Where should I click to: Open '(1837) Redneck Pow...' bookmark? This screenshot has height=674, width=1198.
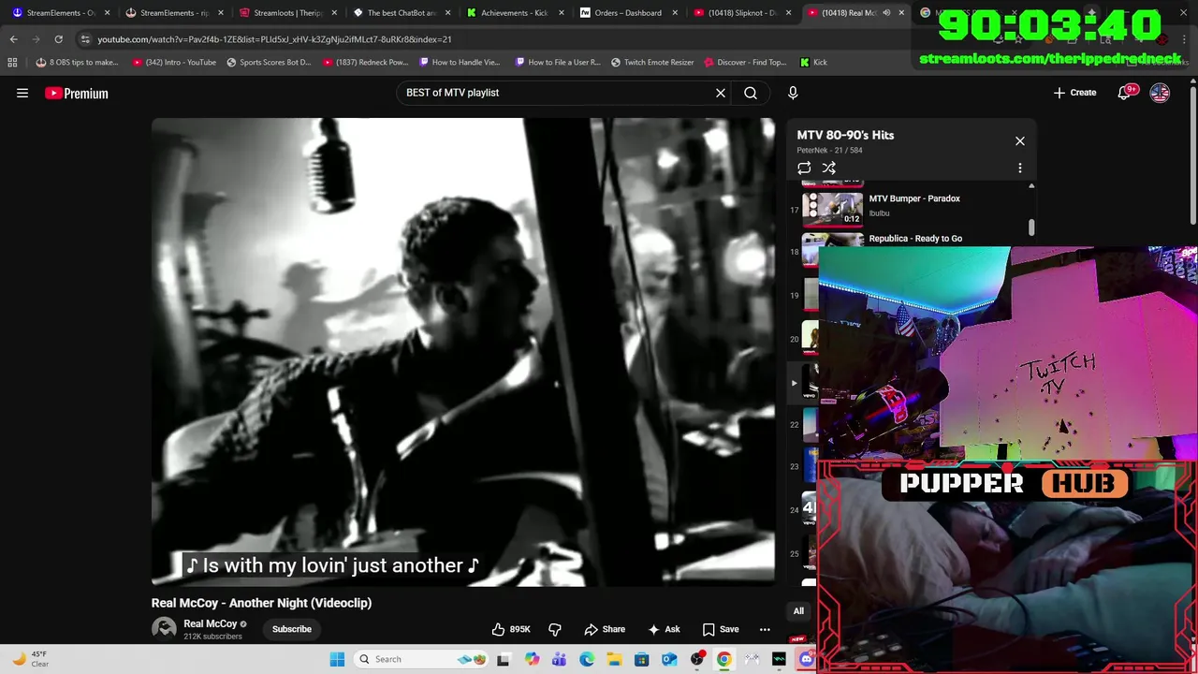tap(366, 62)
